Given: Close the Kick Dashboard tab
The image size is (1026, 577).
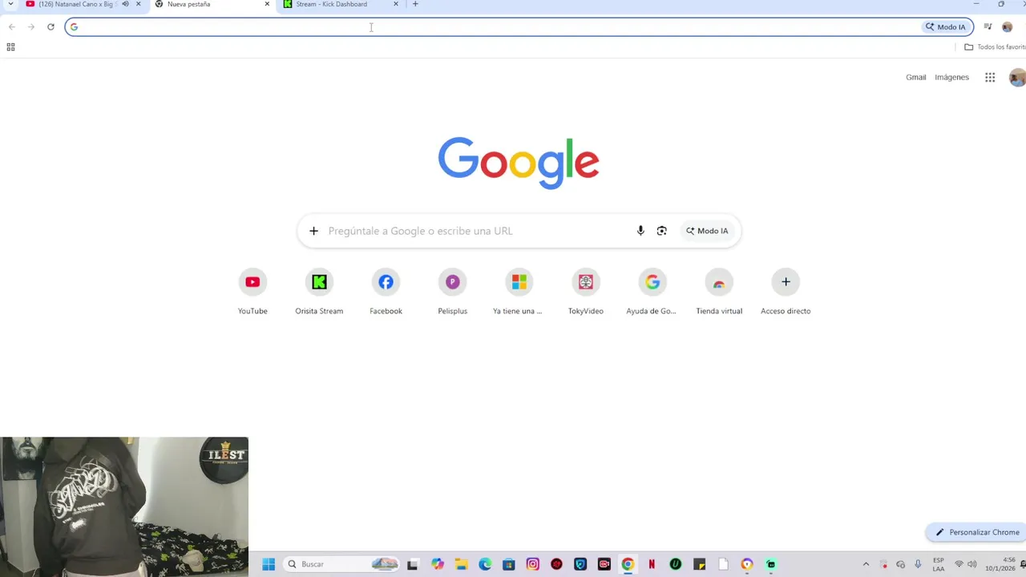Looking at the screenshot, I should pyautogui.click(x=395, y=4).
